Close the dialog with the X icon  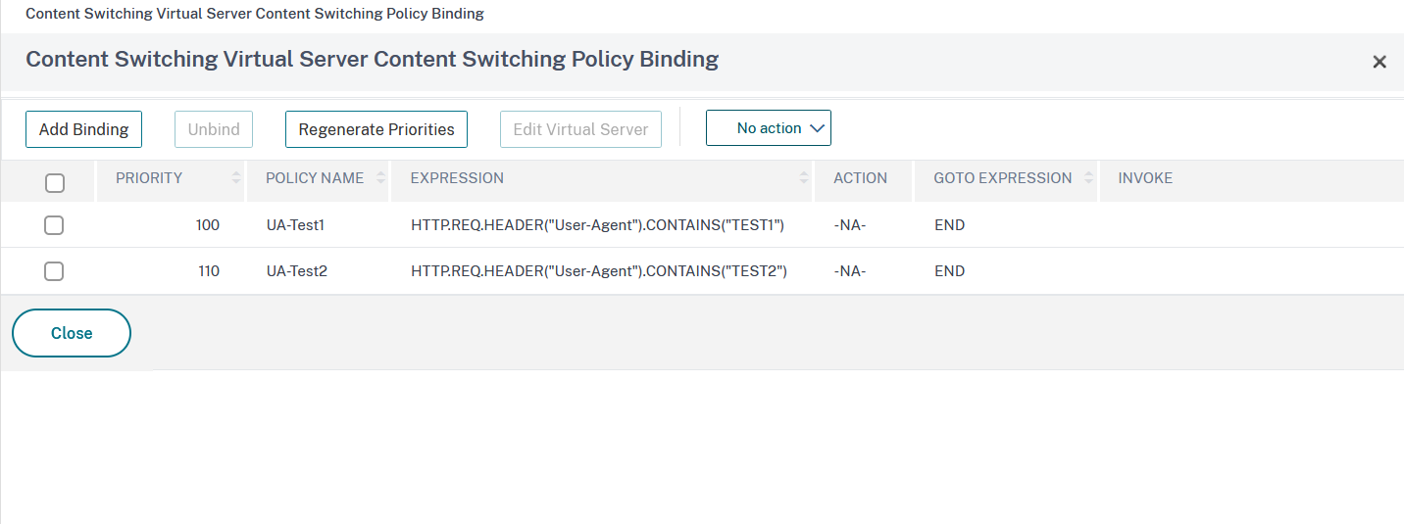(1379, 62)
